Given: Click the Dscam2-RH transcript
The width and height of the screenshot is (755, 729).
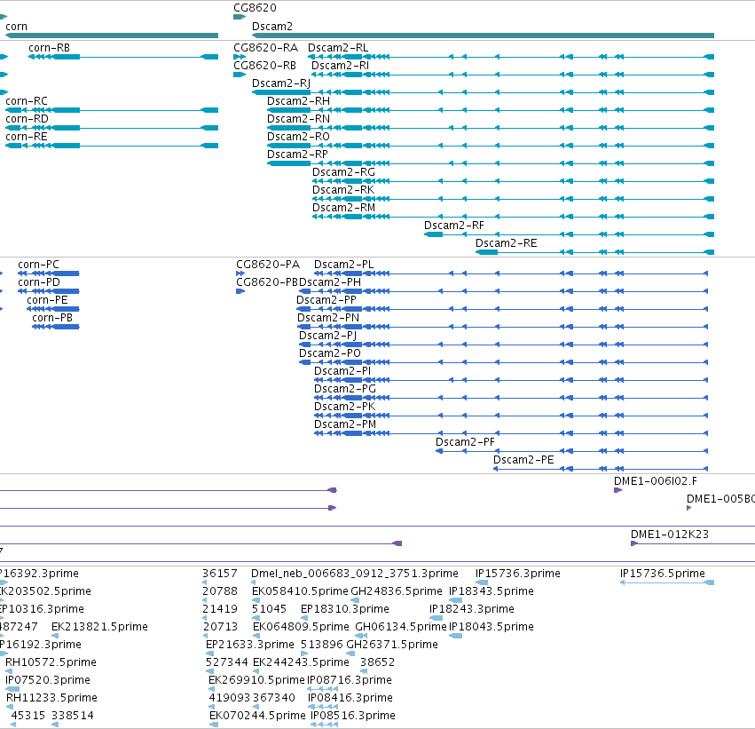Looking at the screenshot, I should 491,110.
